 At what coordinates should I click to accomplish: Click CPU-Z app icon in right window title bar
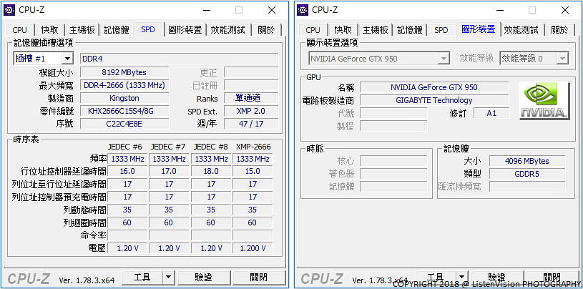(x=303, y=10)
